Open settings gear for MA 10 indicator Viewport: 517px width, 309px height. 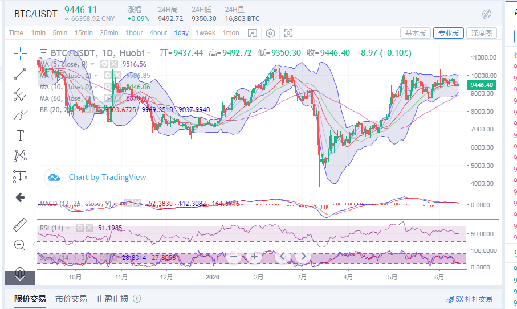pos(108,75)
